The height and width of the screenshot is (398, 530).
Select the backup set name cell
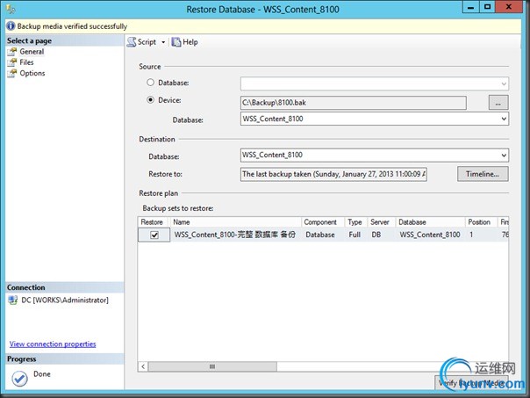click(235, 235)
